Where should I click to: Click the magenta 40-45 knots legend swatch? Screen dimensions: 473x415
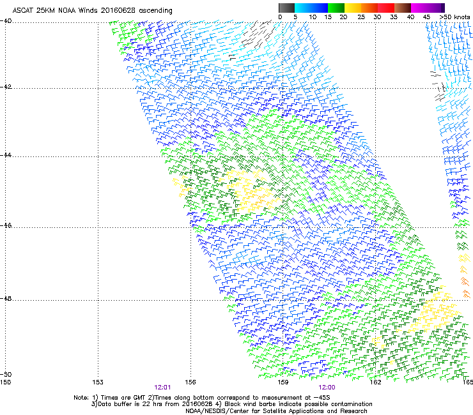point(419,8)
